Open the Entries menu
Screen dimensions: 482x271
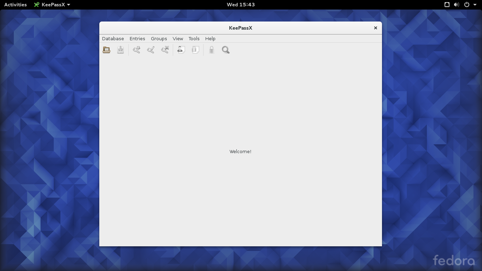tap(137, 38)
